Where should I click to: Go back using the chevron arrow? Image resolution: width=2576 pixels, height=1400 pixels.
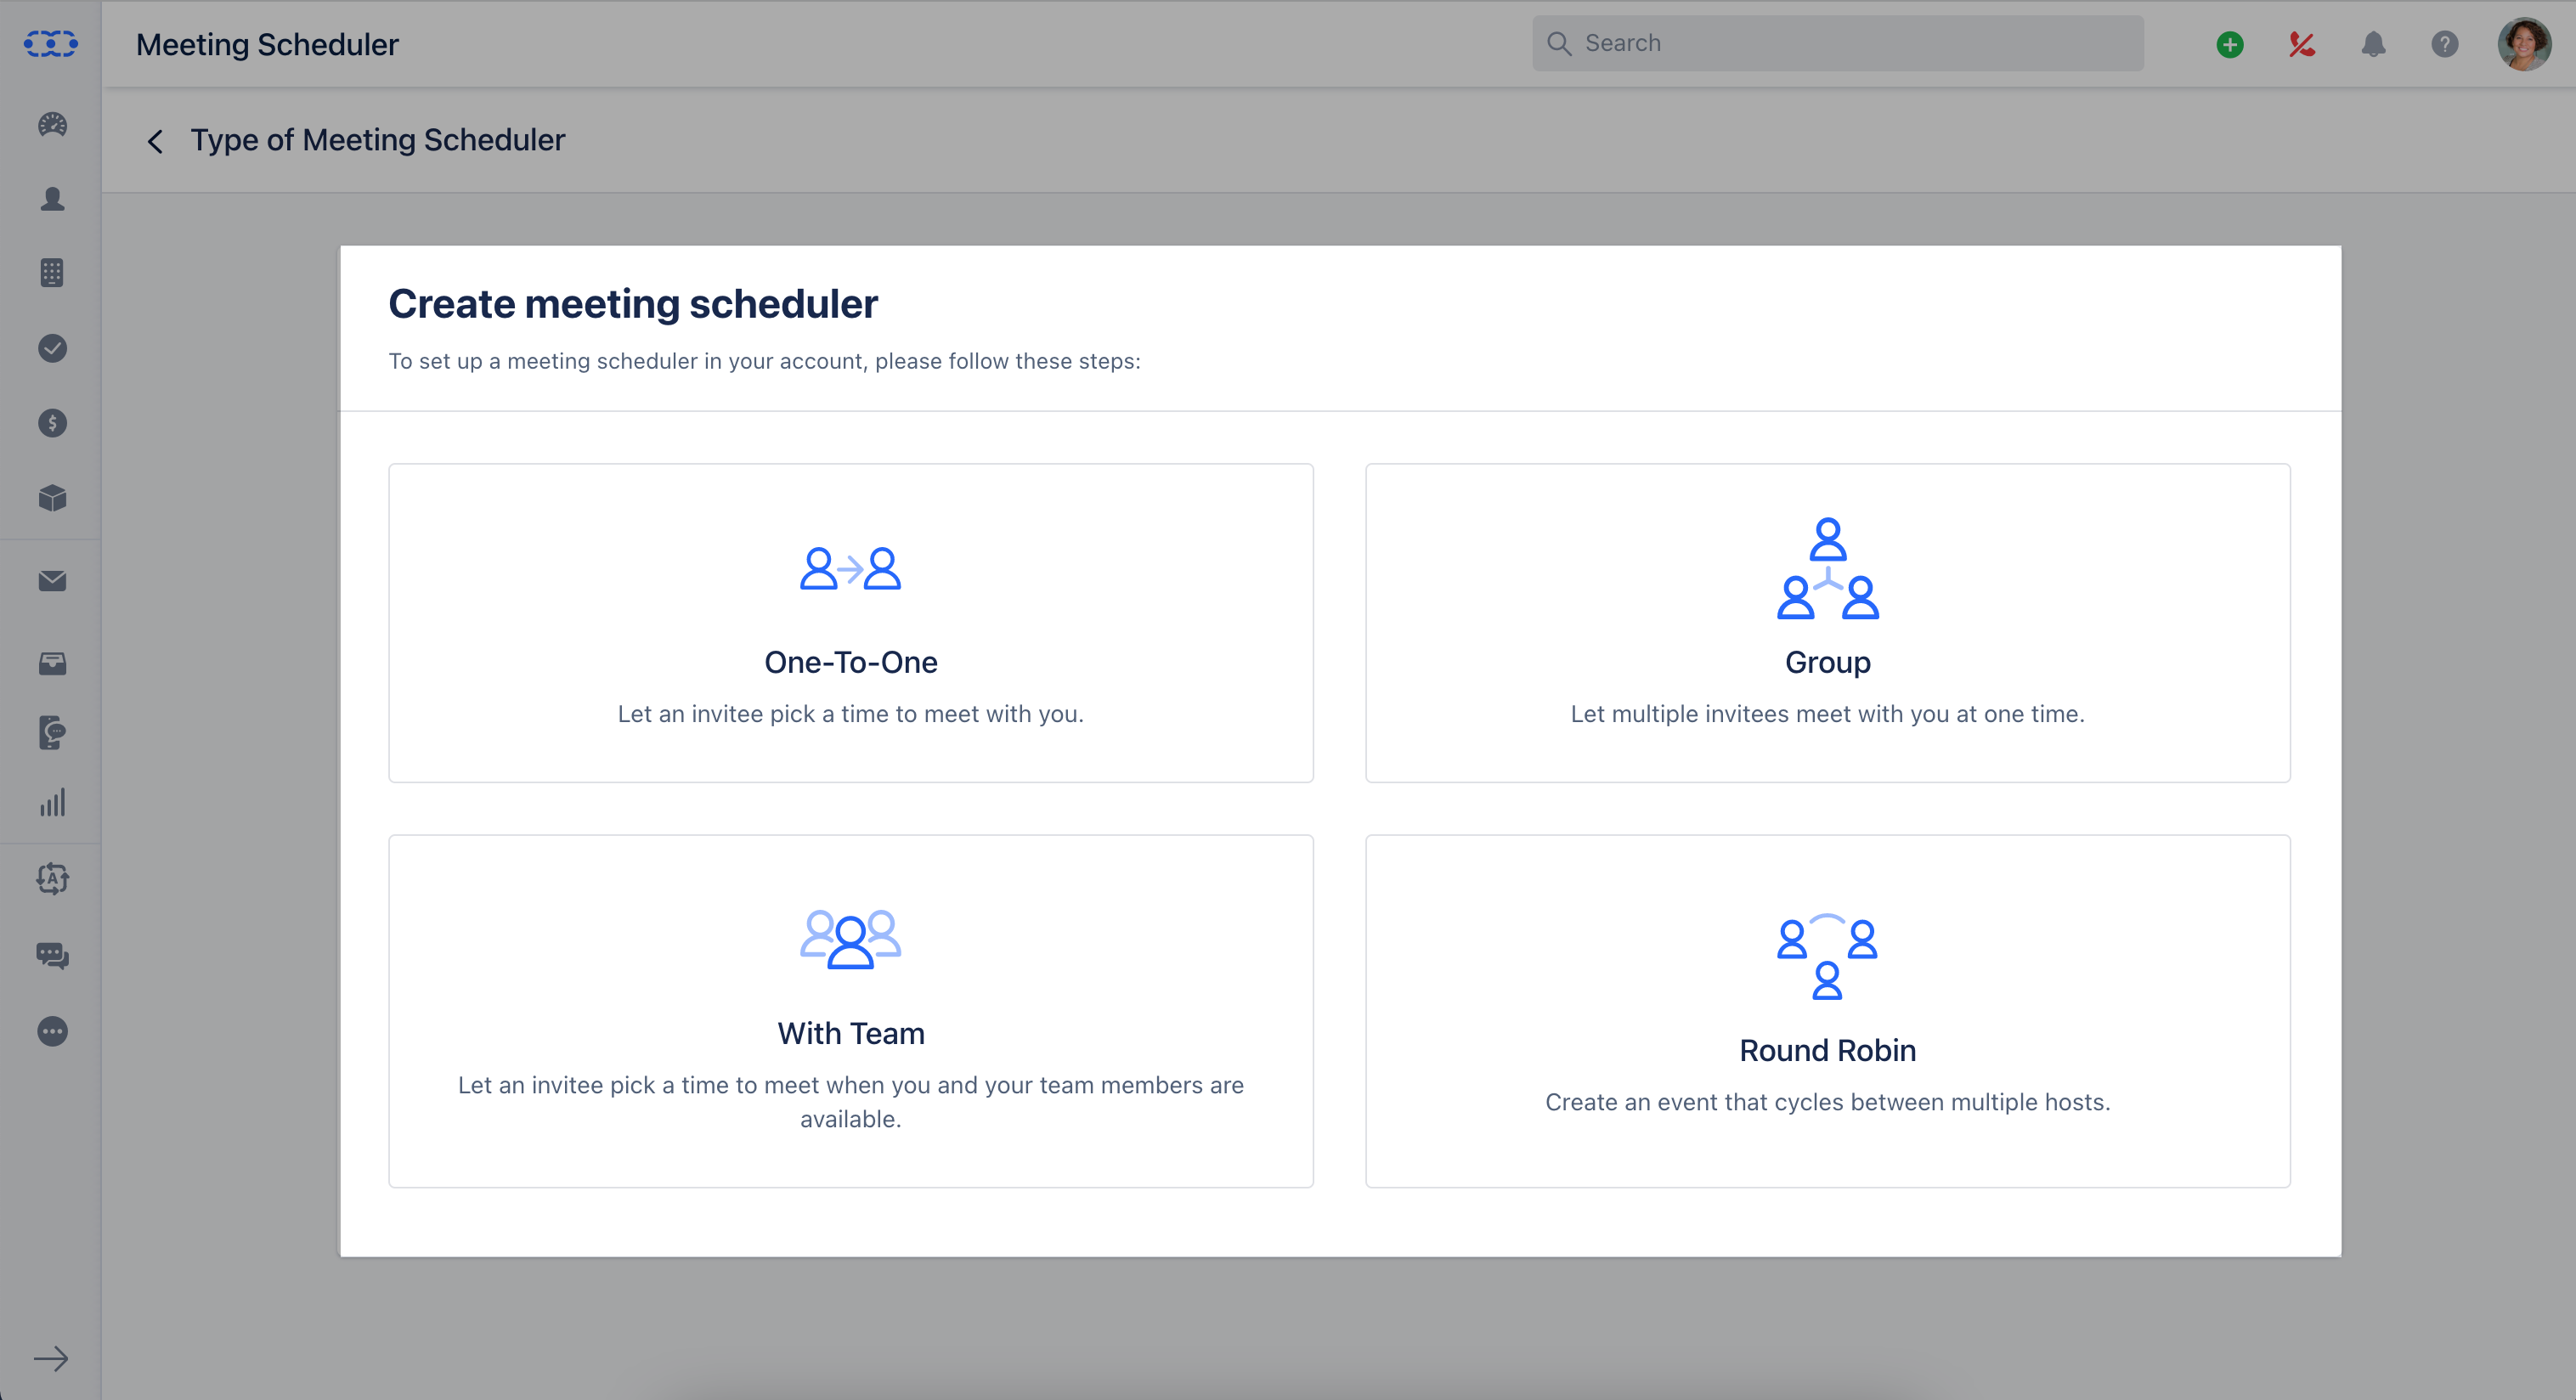point(155,141)
